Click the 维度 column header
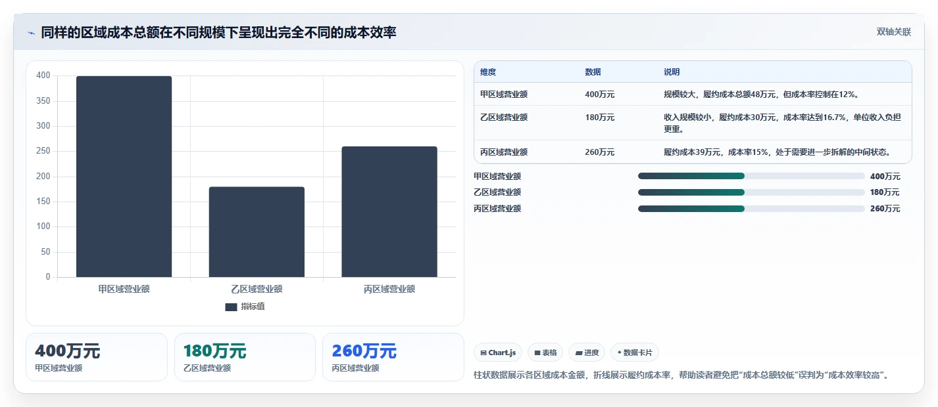The image size is (938, 407). pos(488,72)
